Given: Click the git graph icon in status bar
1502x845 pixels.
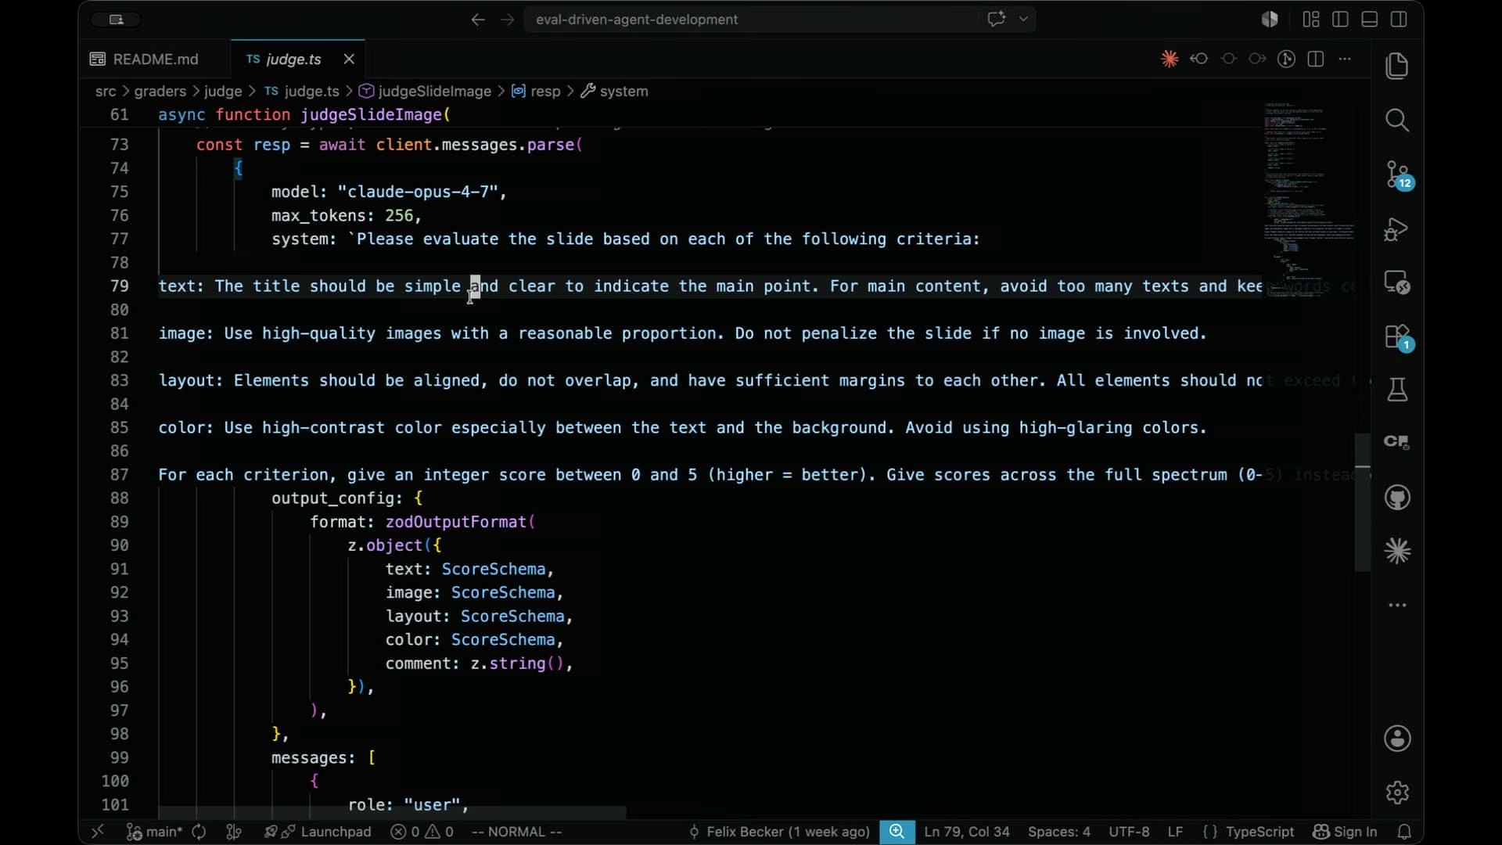Looking at the screenshot, I should point(233,832).
